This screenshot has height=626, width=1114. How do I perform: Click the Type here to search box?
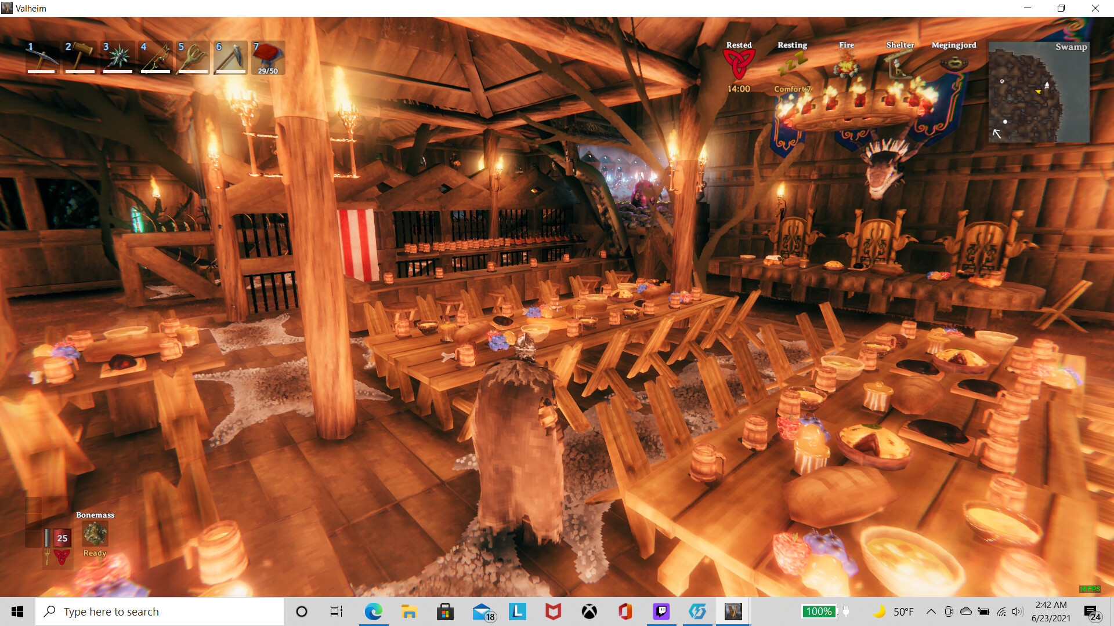point(160,612)
